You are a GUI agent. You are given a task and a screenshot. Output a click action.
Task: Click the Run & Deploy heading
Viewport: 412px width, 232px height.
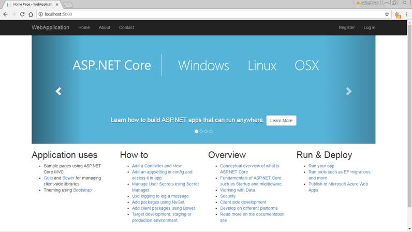tap(324, 155)
